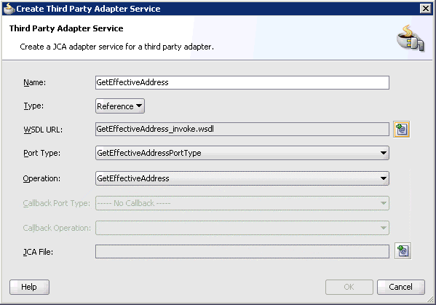Click the empty JCA File field
The image size is (436, 305).
242,251
